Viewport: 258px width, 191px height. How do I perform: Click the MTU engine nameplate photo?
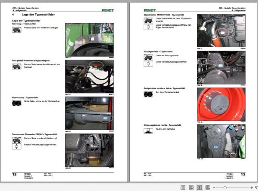click(x=221, y=30)
